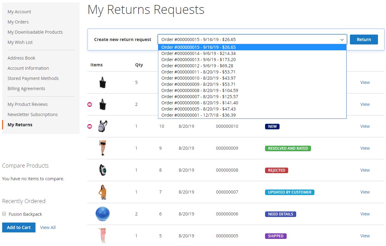Open pink capri pants thumbnail for order 000000005
386x246 pixels.
pos(102,236)
